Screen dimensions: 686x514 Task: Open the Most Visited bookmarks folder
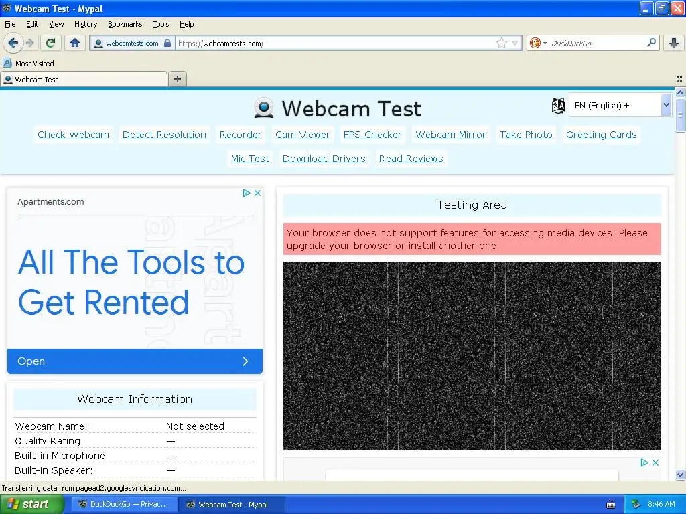tap(28, 64)
